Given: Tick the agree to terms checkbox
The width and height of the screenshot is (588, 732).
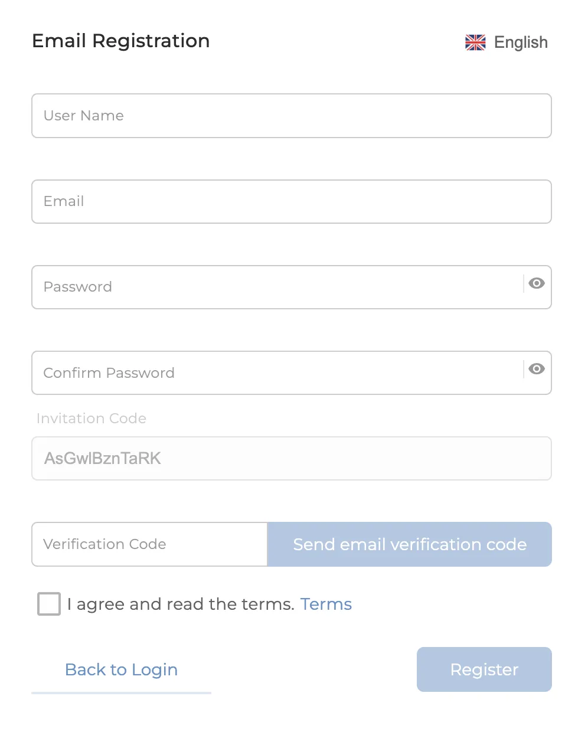Looking at the screenshot, I should tap(49, 604).
